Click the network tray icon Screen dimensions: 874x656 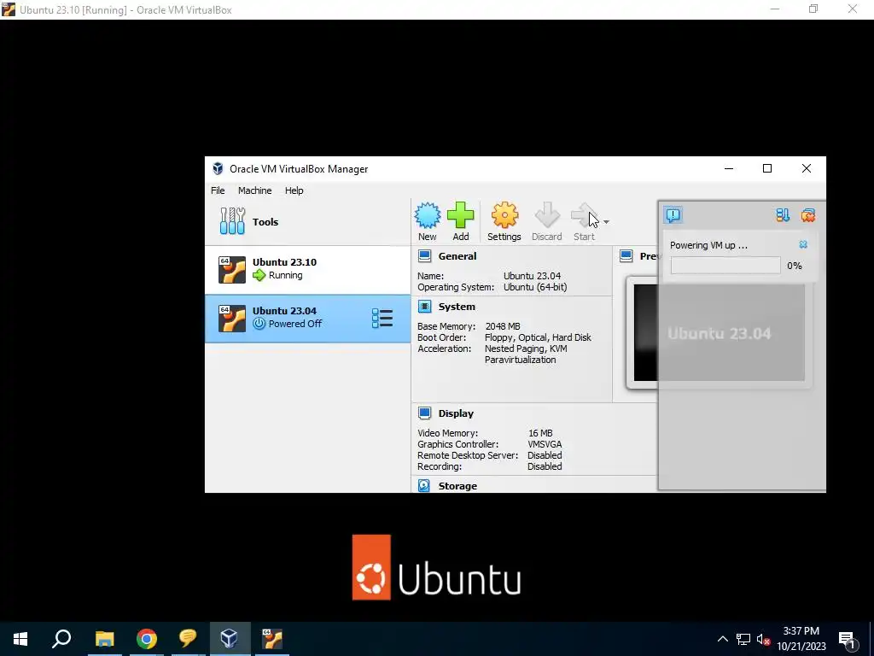pyautogui.click(x=743, y=639)
